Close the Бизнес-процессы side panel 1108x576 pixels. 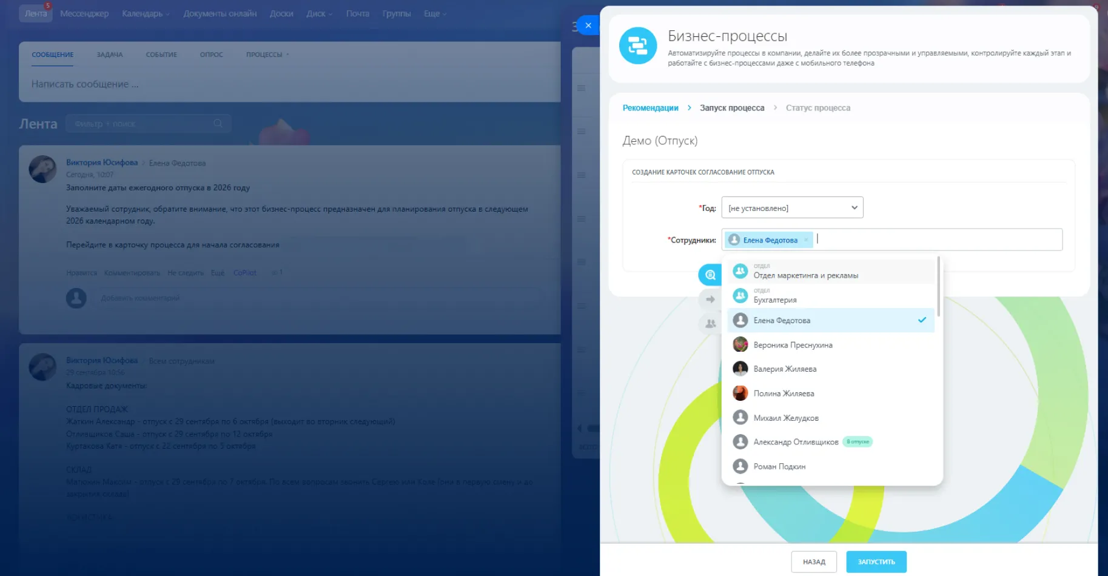588,25
